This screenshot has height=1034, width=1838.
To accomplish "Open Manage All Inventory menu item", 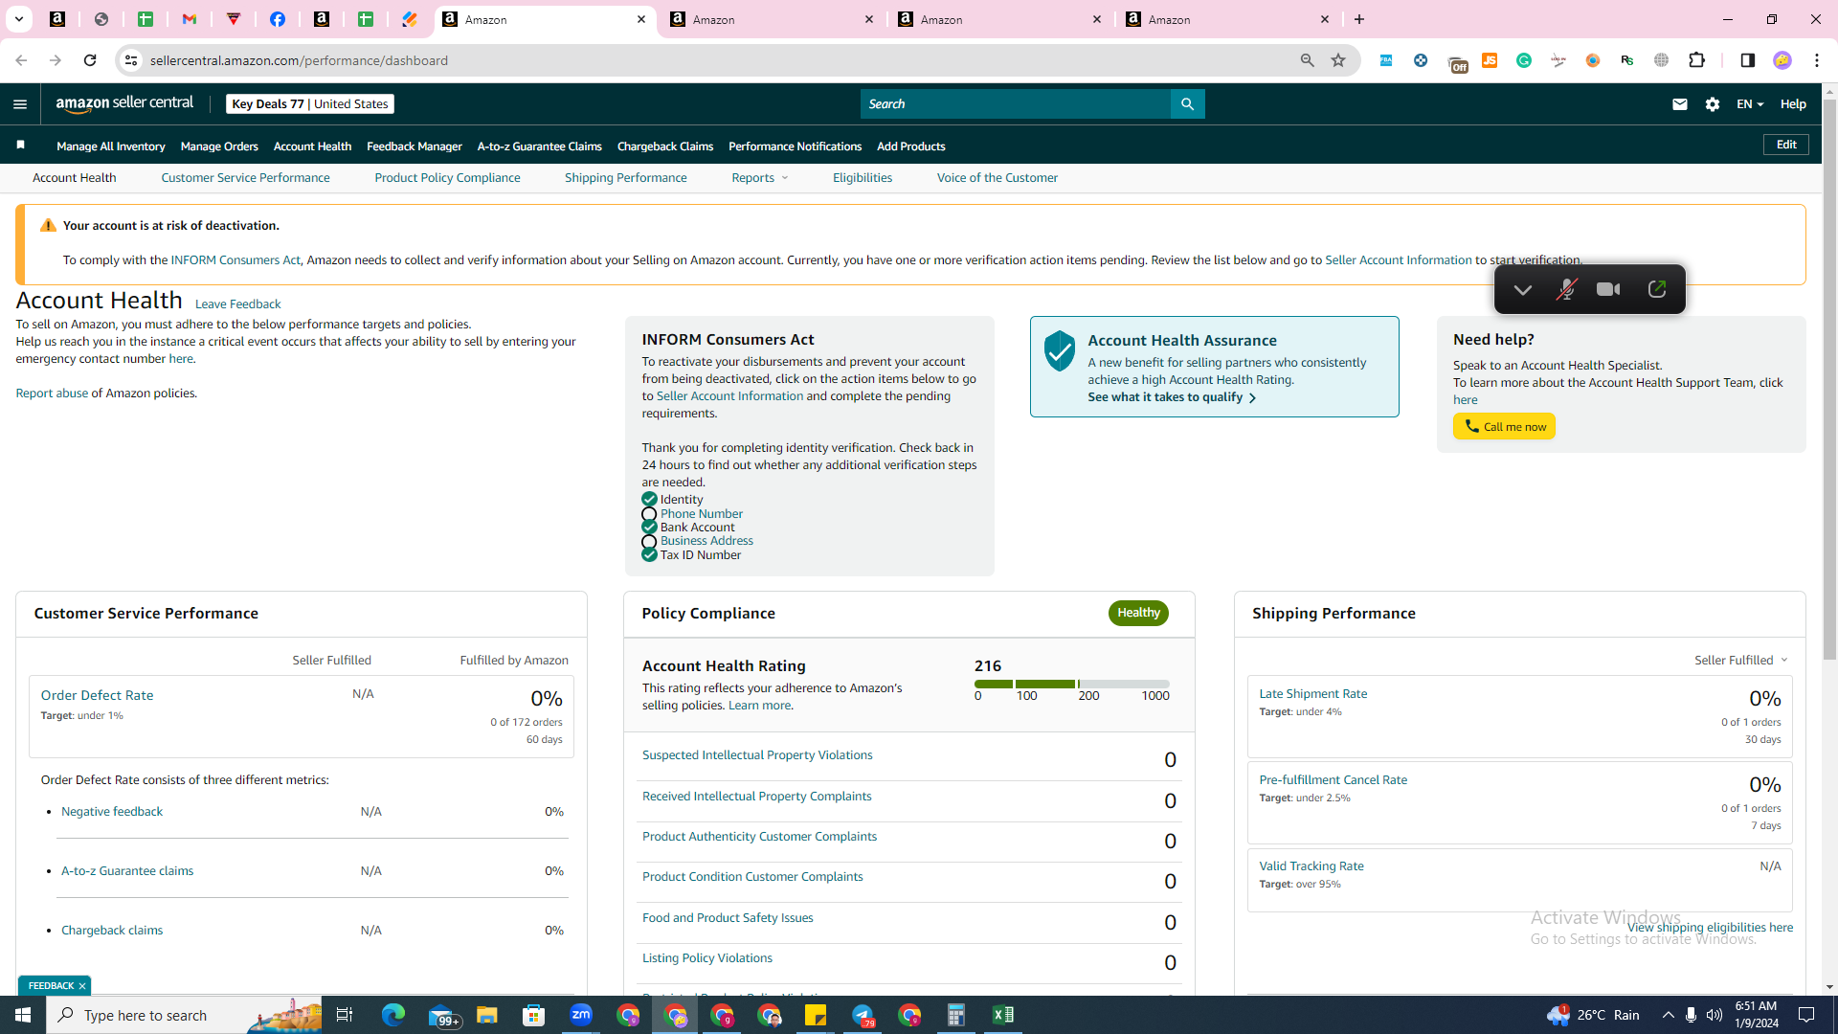I will pyautogui.click(x=111, y=146).
